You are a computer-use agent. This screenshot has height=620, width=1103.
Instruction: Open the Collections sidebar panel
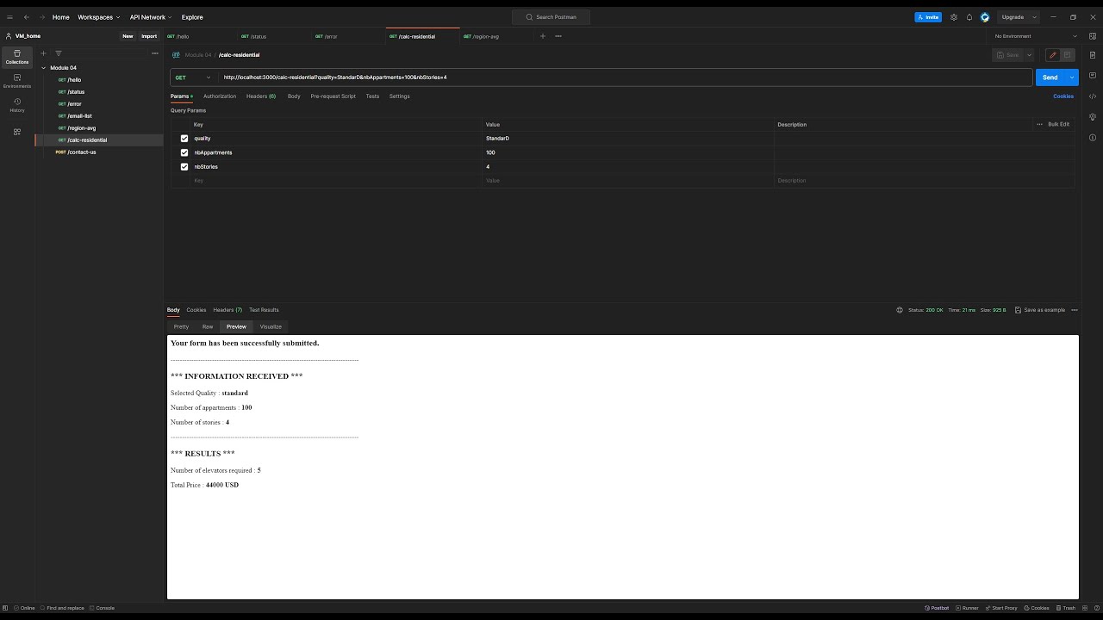click(x=16, y=57)
